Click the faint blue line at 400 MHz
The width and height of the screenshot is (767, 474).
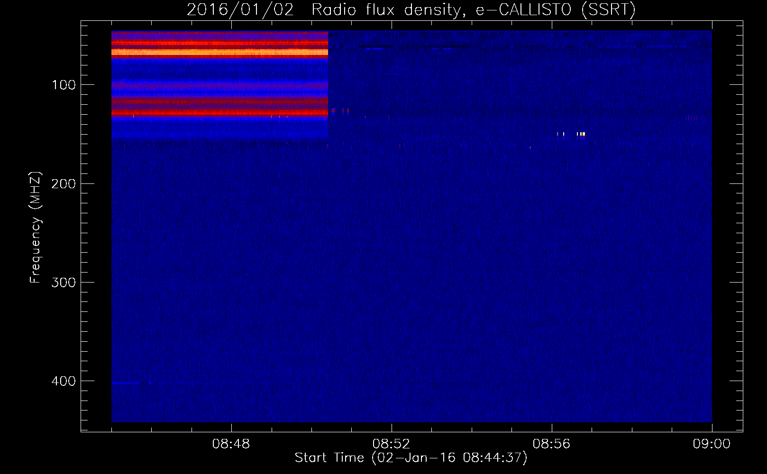pyautogui.click(x=126, y=383)
